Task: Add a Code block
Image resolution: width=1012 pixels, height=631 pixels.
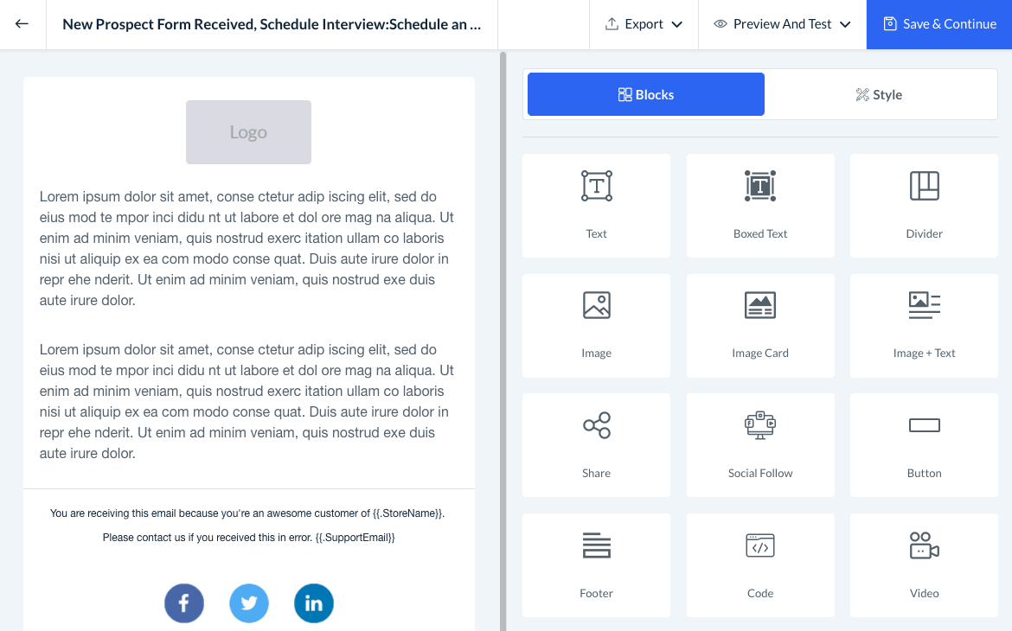Action: (x=760, y=564)
